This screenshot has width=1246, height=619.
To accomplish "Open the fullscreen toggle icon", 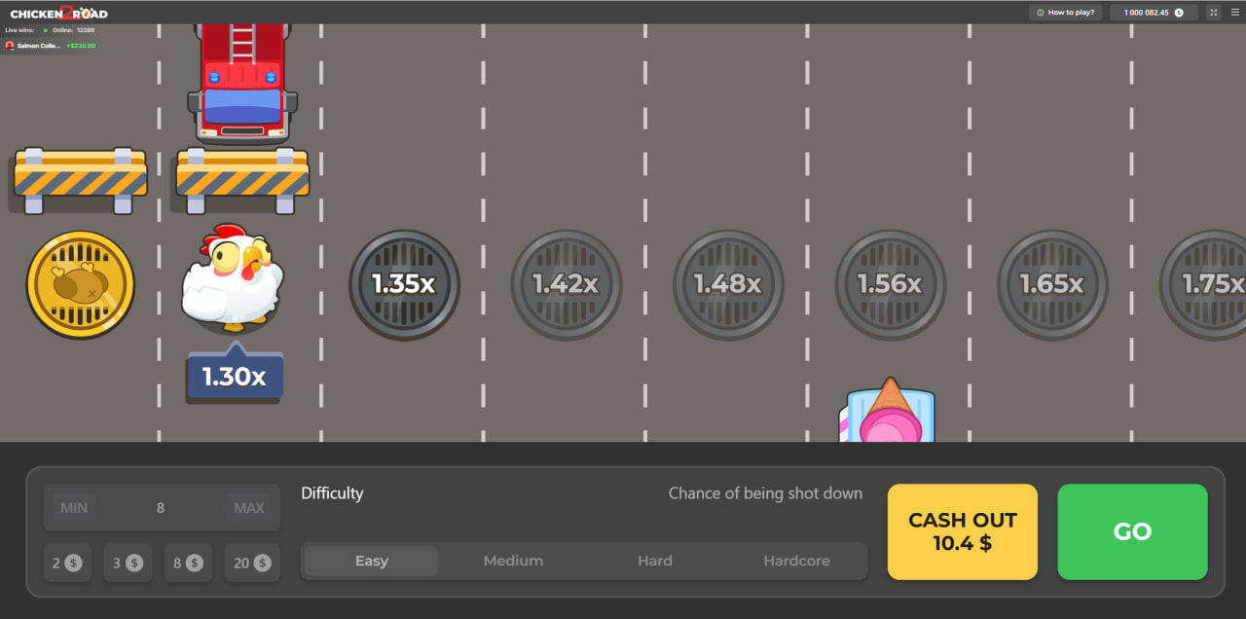I will pos(1213,13).
